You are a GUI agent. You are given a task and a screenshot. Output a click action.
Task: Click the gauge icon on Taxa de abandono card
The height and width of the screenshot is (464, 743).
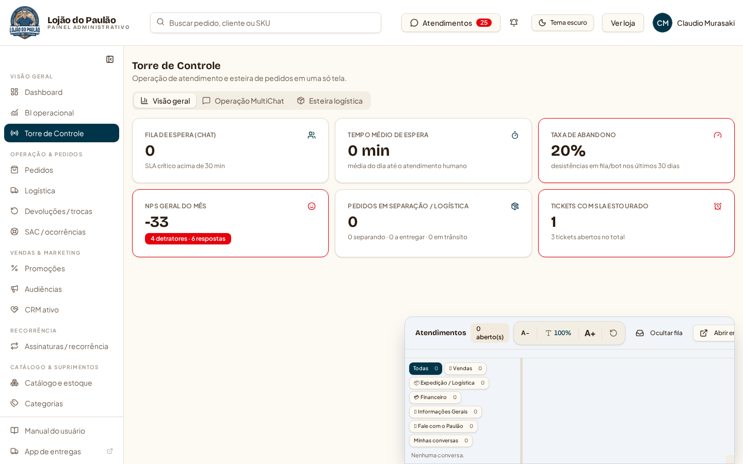(x=718, y=135)
